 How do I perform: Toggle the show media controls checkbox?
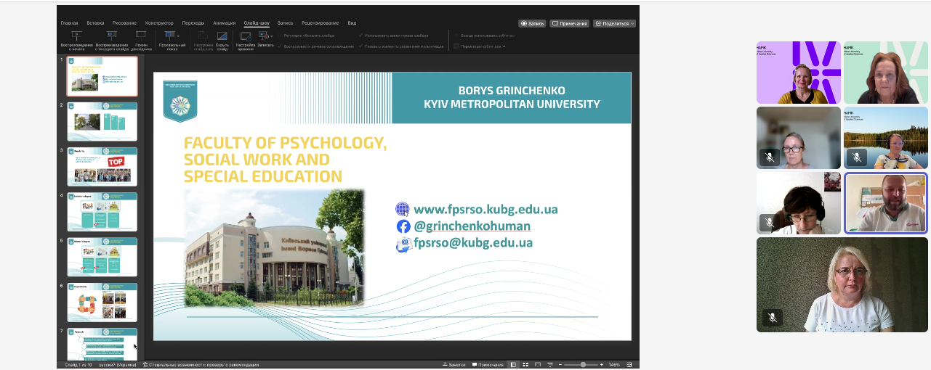point(361,46)
